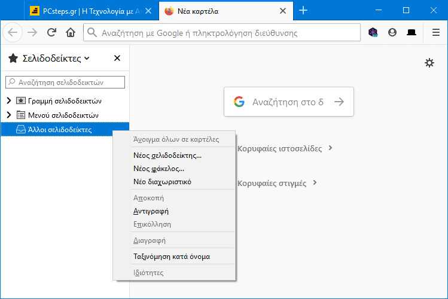This screenshot has width=448, height=299.
Task: Open the Σελιδοδείκτες sidebar switcher dropdown
Action: 49,58
